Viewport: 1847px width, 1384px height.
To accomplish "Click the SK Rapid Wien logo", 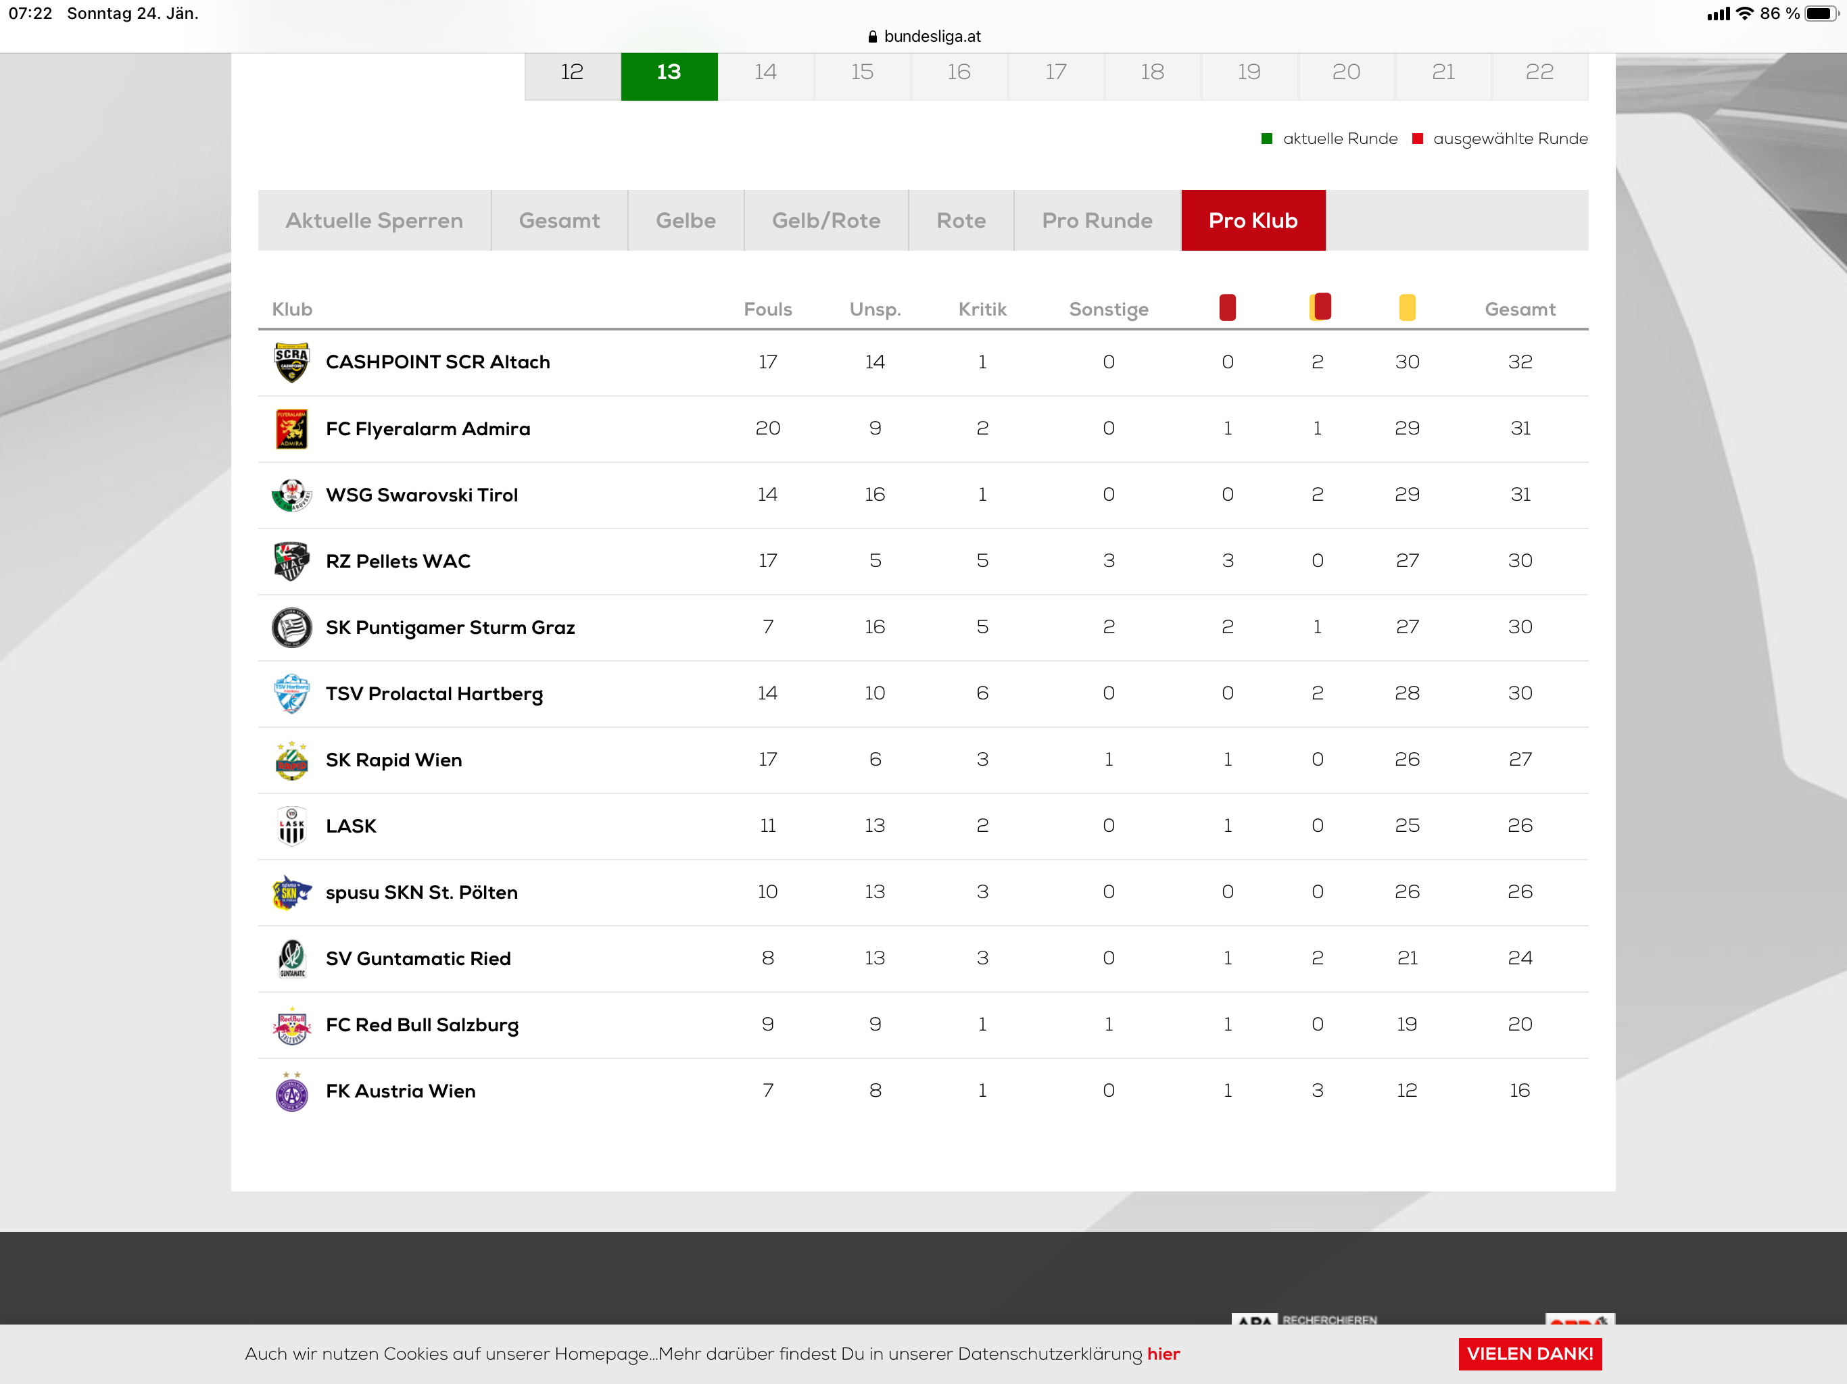I will (x=291, y=760).
